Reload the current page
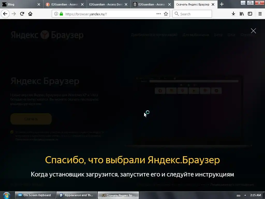This screenshot has width=265, height=199. [22, 14]
